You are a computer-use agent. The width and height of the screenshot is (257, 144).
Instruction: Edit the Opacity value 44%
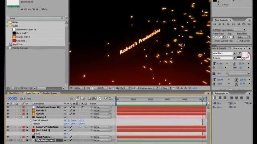point(66,134)
